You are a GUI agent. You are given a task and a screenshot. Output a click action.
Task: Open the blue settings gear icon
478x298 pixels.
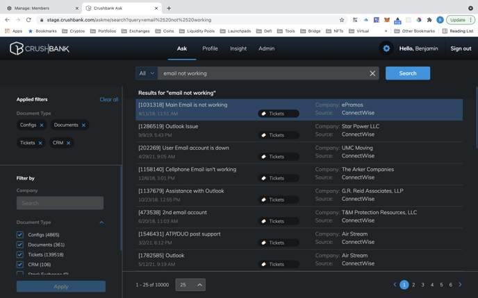[x=386, y=49]
